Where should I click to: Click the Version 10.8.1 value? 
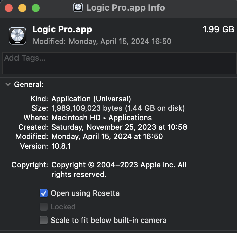pos(61,146)
